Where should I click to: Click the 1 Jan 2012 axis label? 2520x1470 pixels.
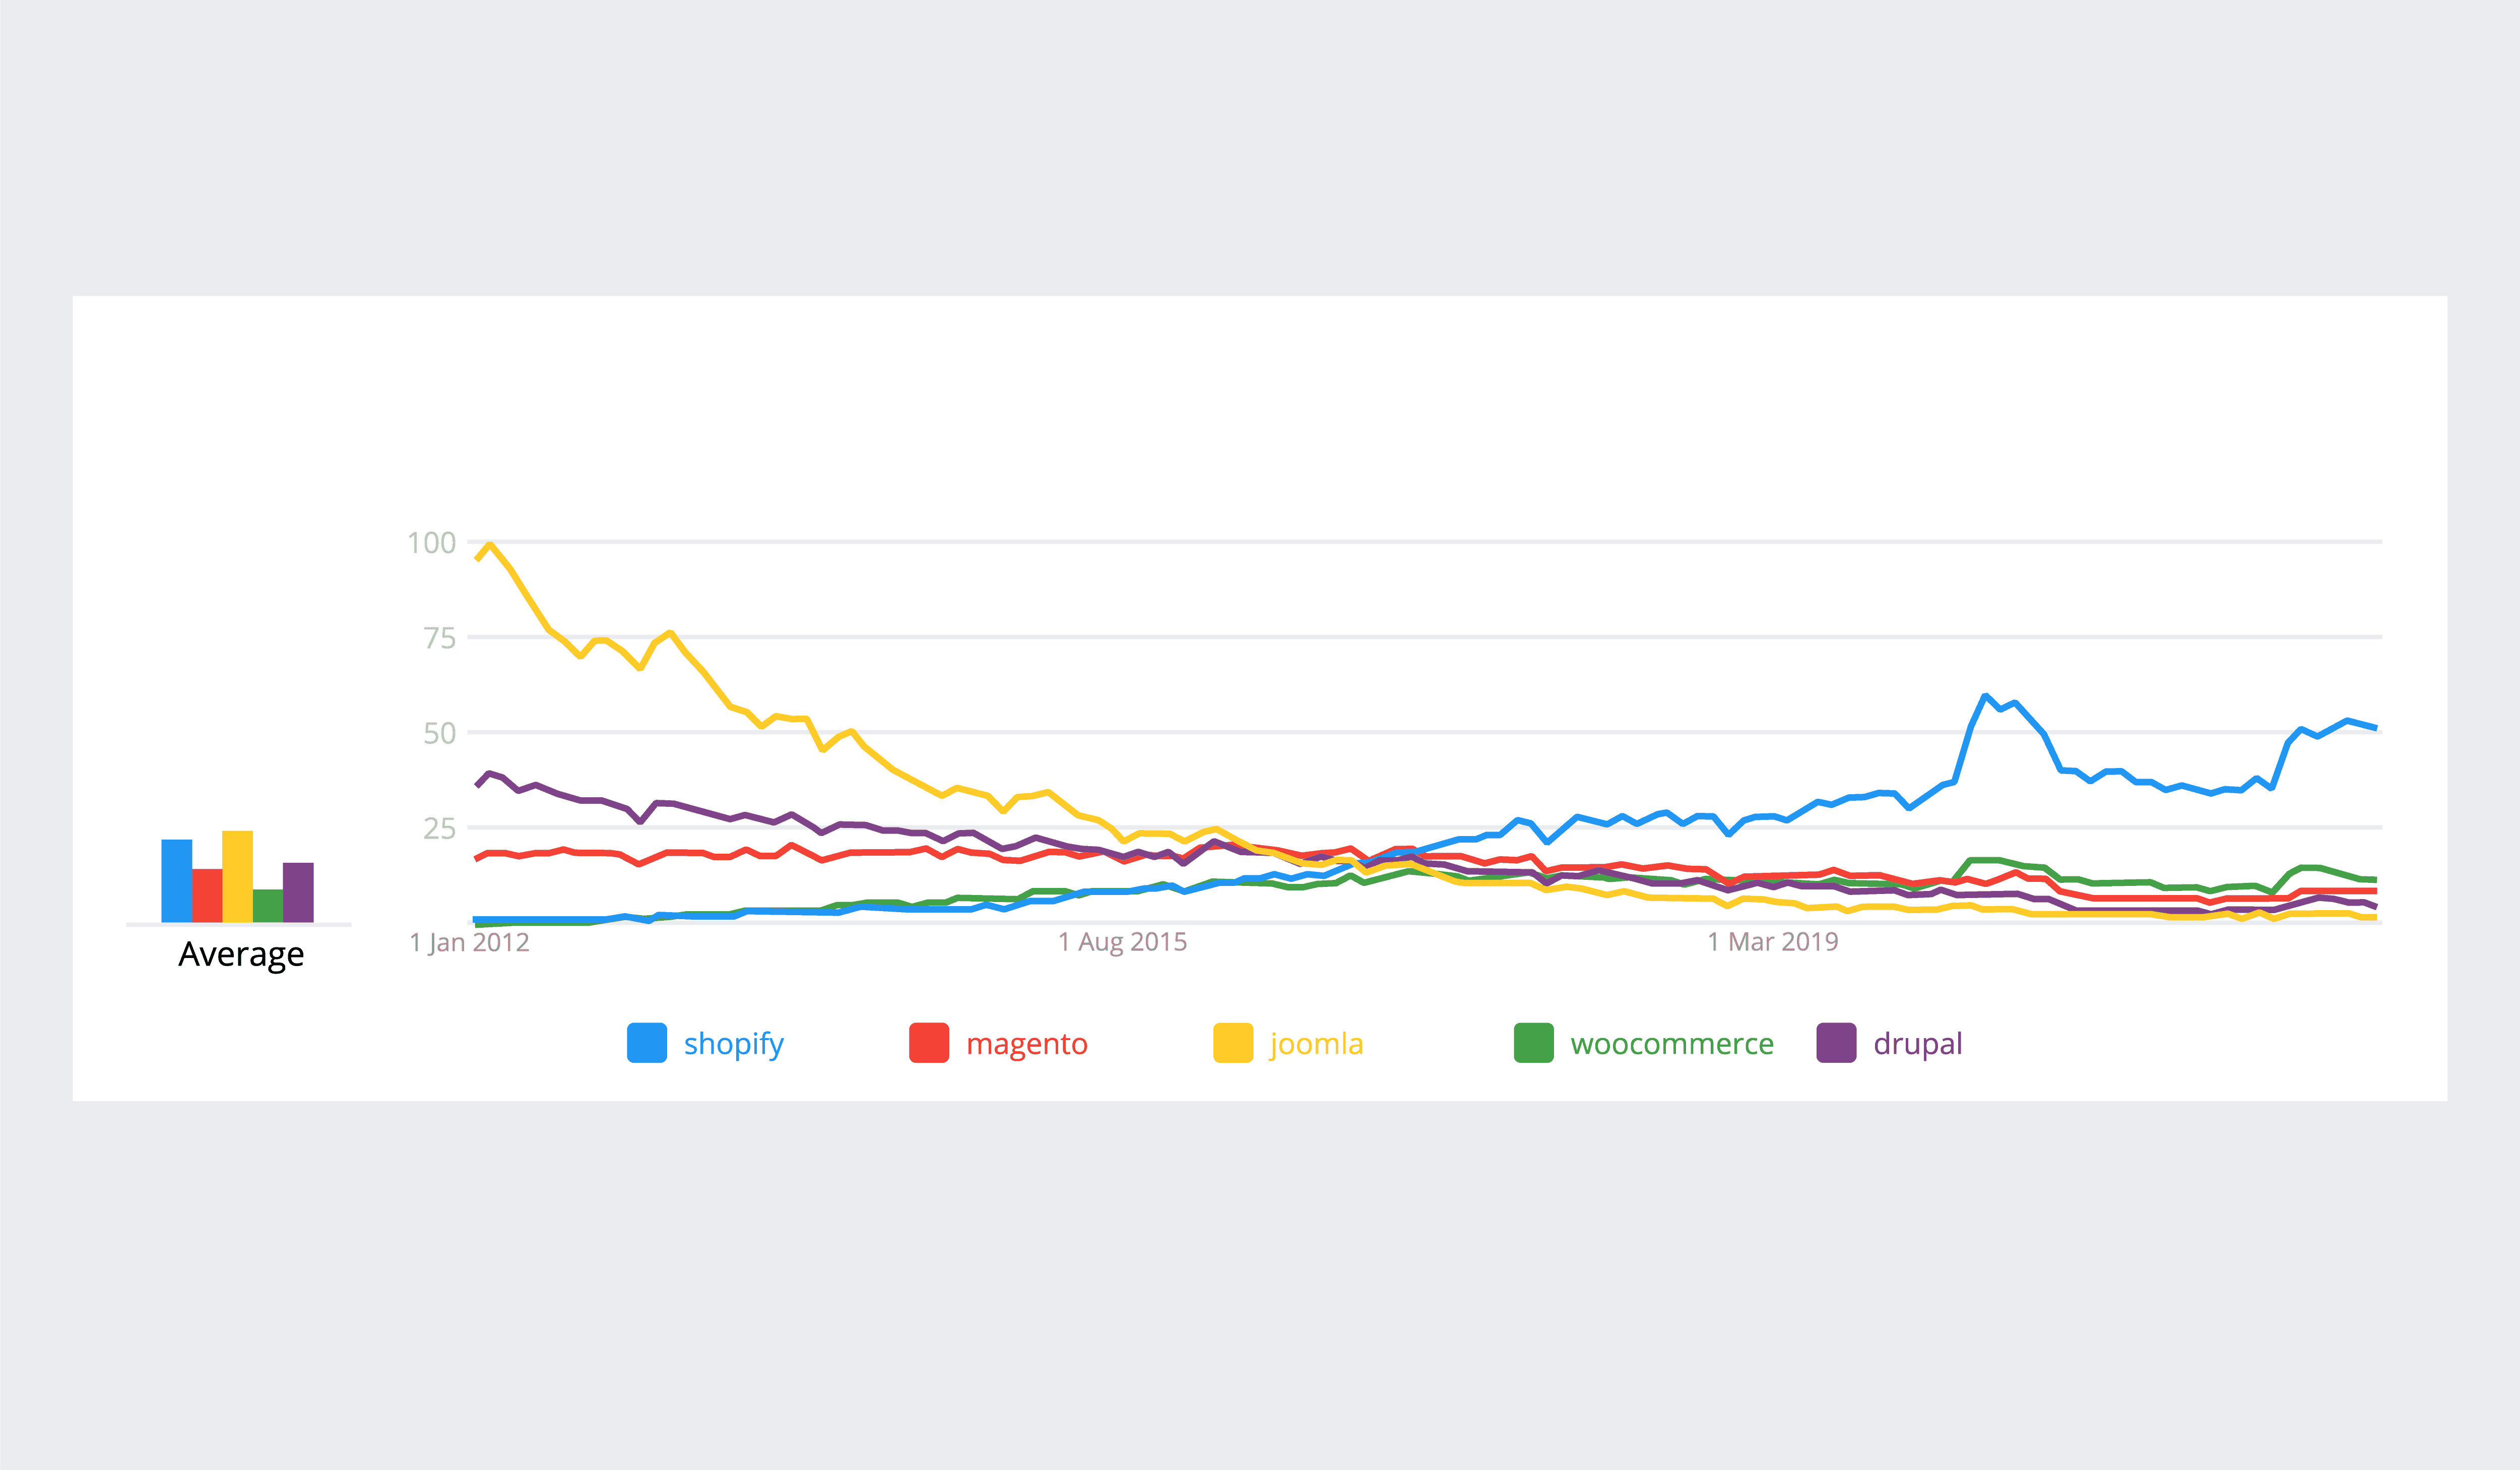(469, 942)
